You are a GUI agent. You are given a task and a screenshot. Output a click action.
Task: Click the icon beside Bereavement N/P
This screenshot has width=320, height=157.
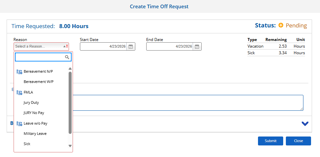(19, 72)
